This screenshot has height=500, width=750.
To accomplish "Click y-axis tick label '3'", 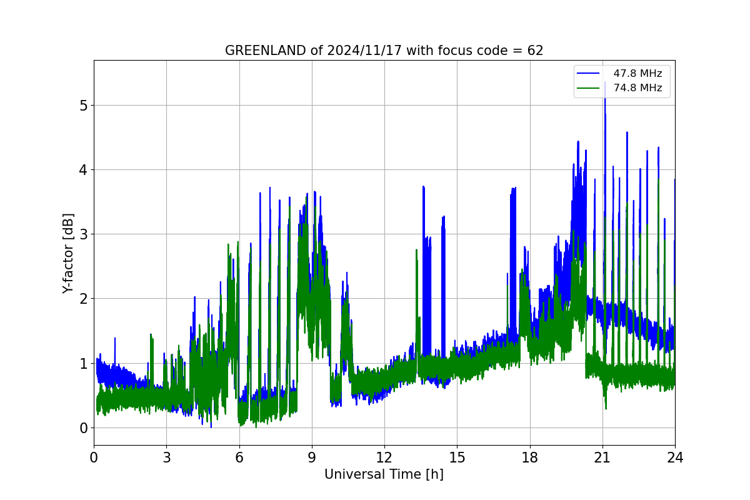I will (82, 234).
